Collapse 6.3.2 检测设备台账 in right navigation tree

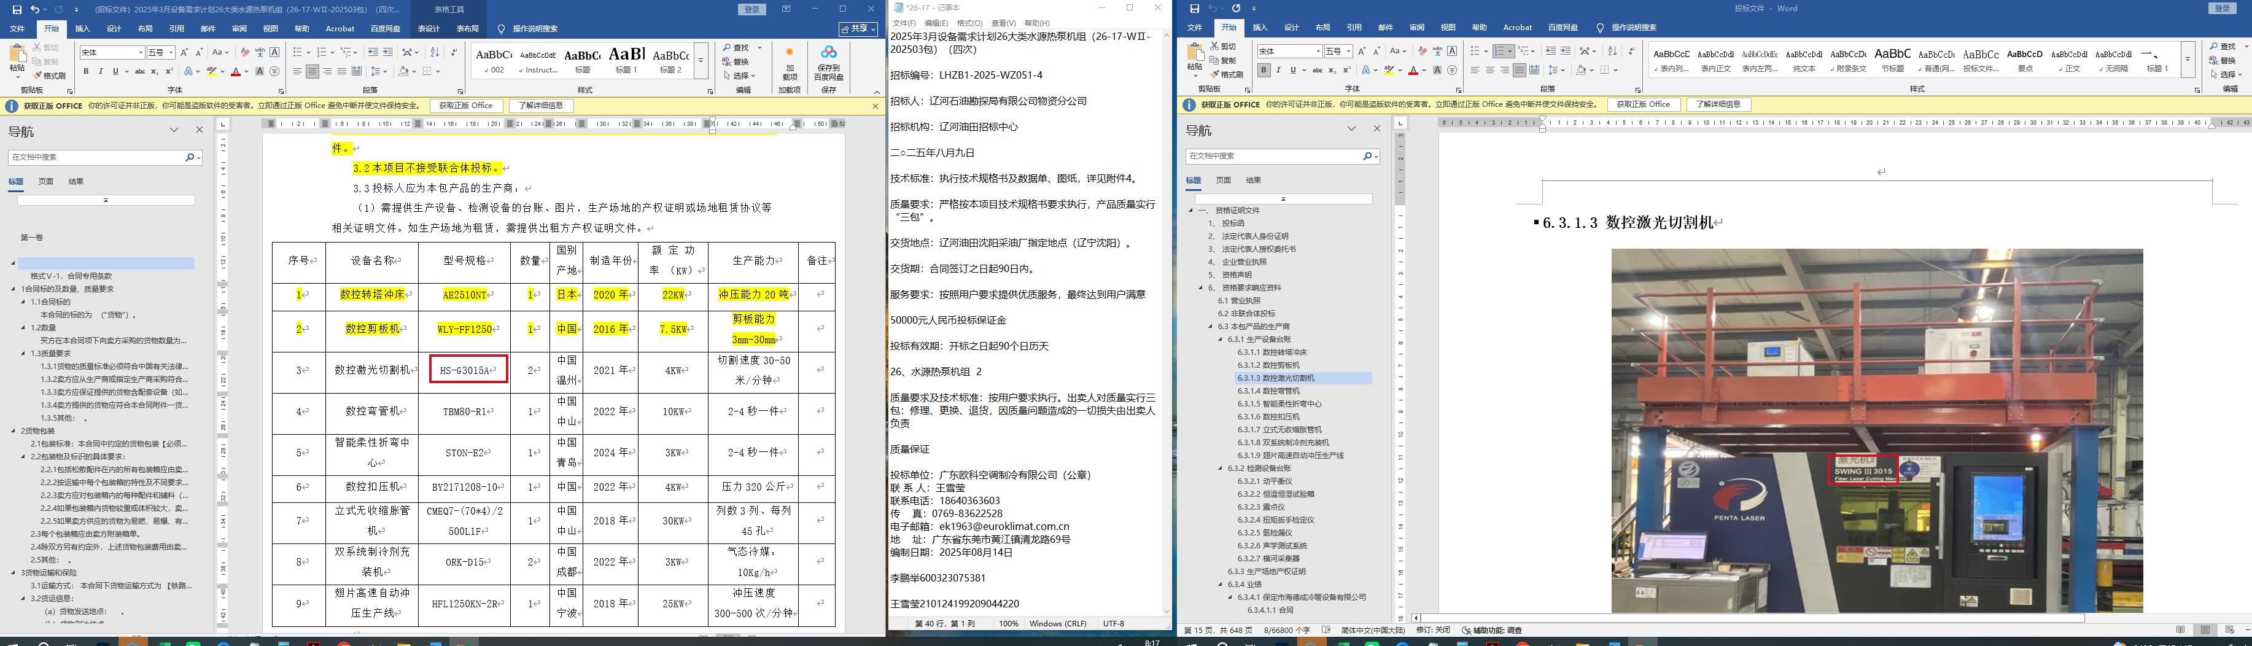pyautogui.click(x=1221, y=469)
